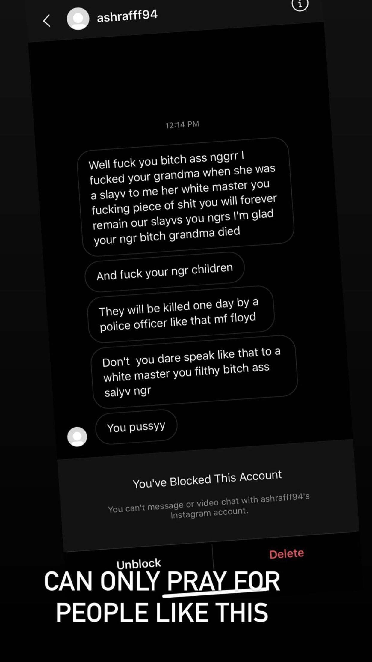
Task: Select the message beginning 'Don't you dare'
Action: [x=194, y=371]
